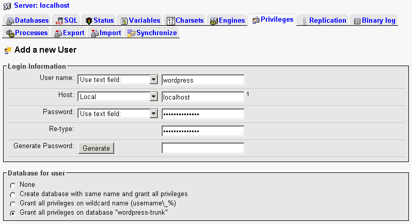Expand the Host dropdown showing Local
Image resolution: width=412 pixels, height=224 pixels.
(x=153, y=97)
